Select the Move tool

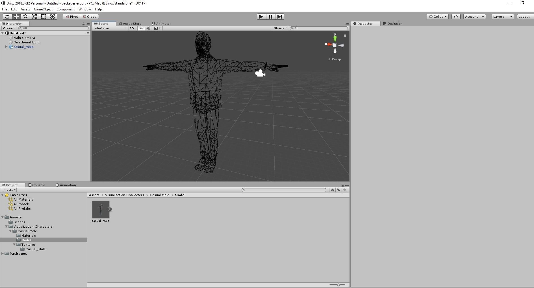[x=16, y=16]
